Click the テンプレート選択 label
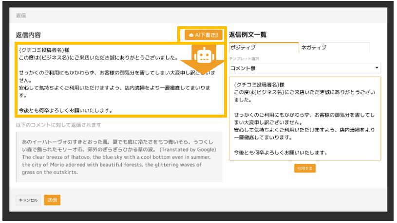Viewport: 397px width, 223px height. [x=244, y=59]
